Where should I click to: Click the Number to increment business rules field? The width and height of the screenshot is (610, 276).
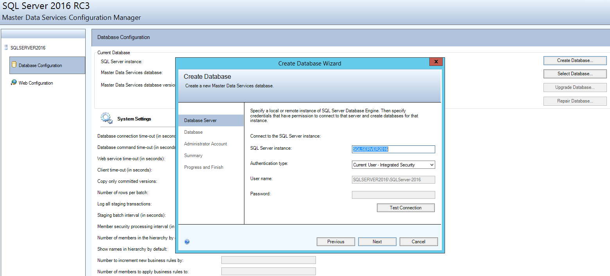[x=269, y=260]
